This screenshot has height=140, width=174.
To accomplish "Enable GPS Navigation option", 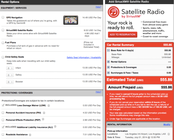I will (3, 17).
